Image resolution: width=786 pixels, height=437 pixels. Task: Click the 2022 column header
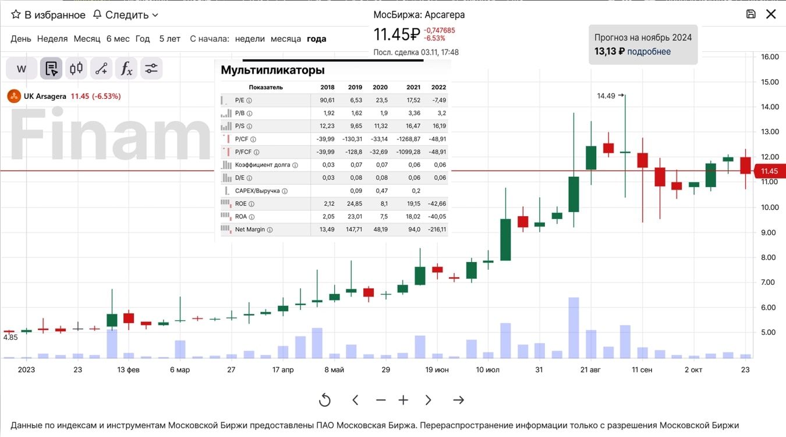tap(438, 87)
